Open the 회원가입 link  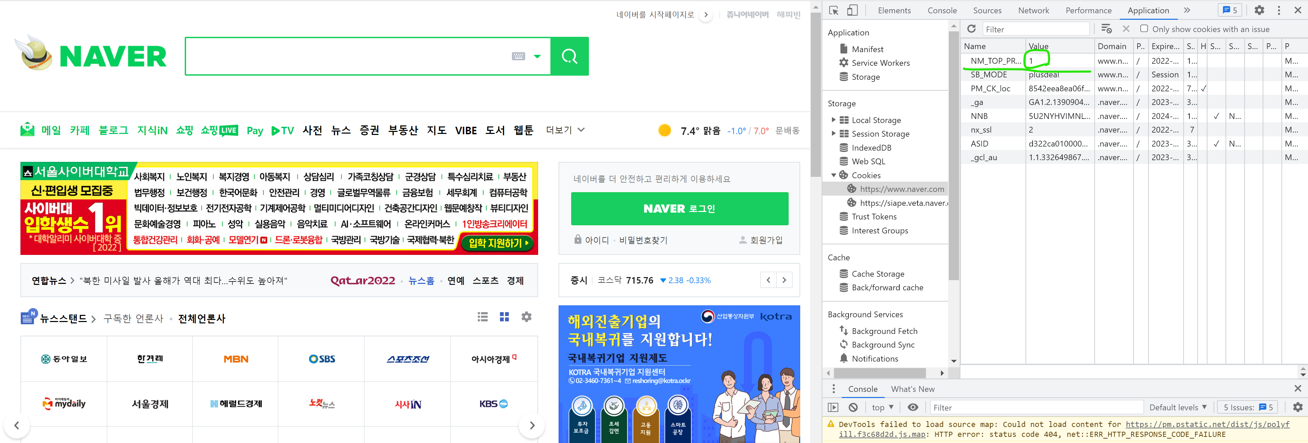(x=766, y=240)
